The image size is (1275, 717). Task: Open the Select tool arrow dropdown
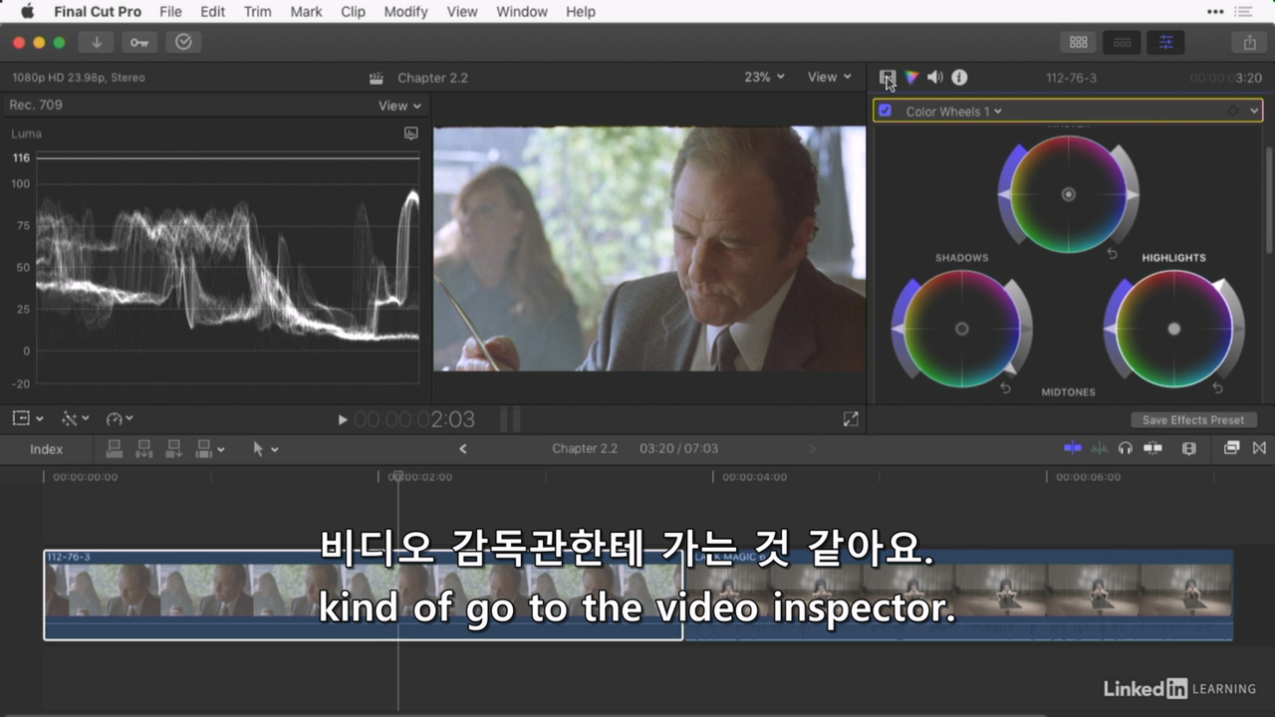(265, 449)
